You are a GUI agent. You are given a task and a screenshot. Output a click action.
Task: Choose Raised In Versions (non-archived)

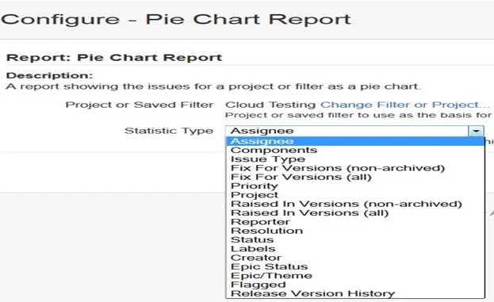(x=355, y=204)
